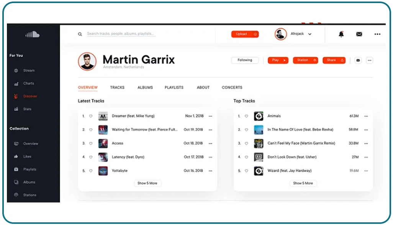Image resolution: width=393 pixels, height=225 pixels.
Task: Switch to the Tracks tab
Action: (117, 87)
